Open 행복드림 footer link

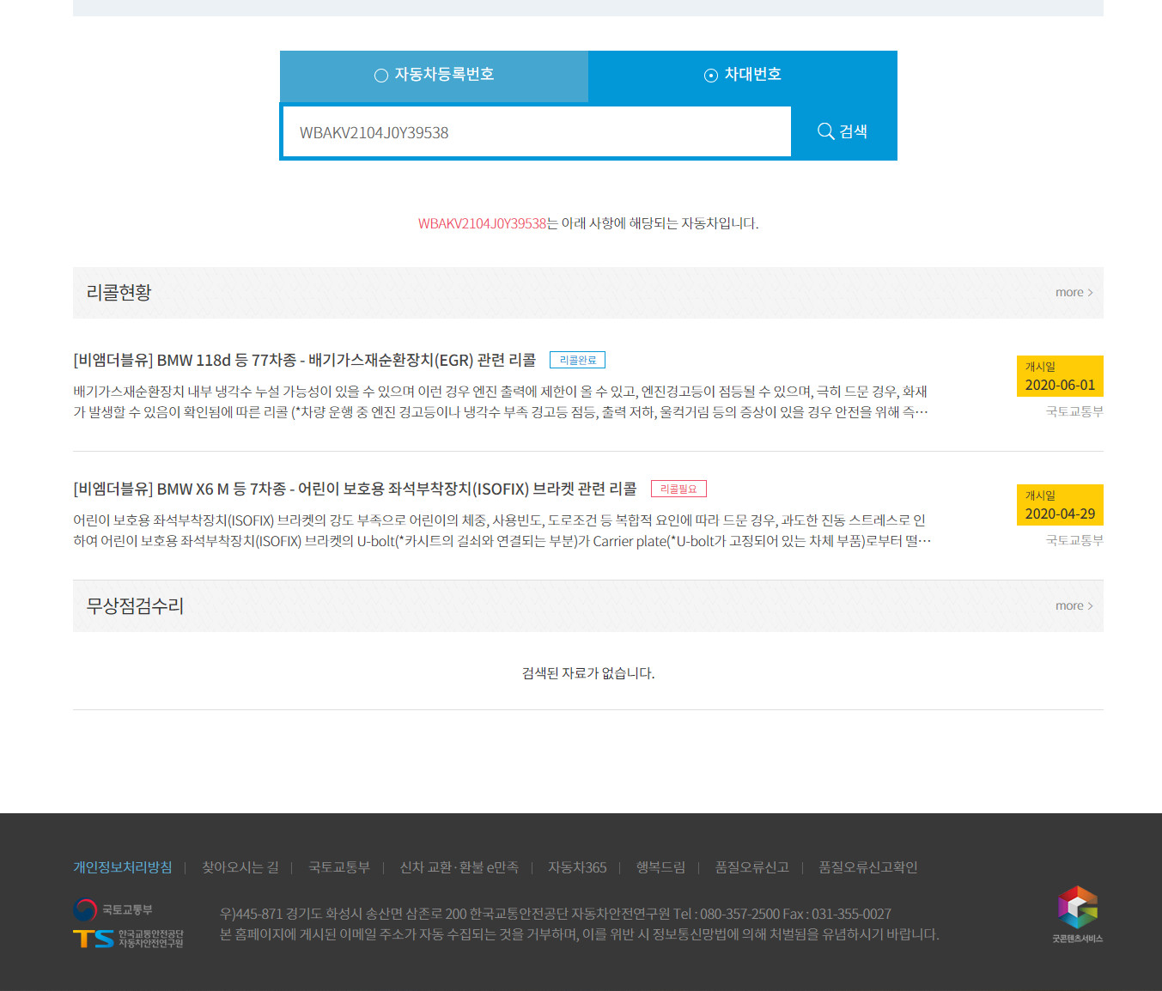click(x=660, y=867)
